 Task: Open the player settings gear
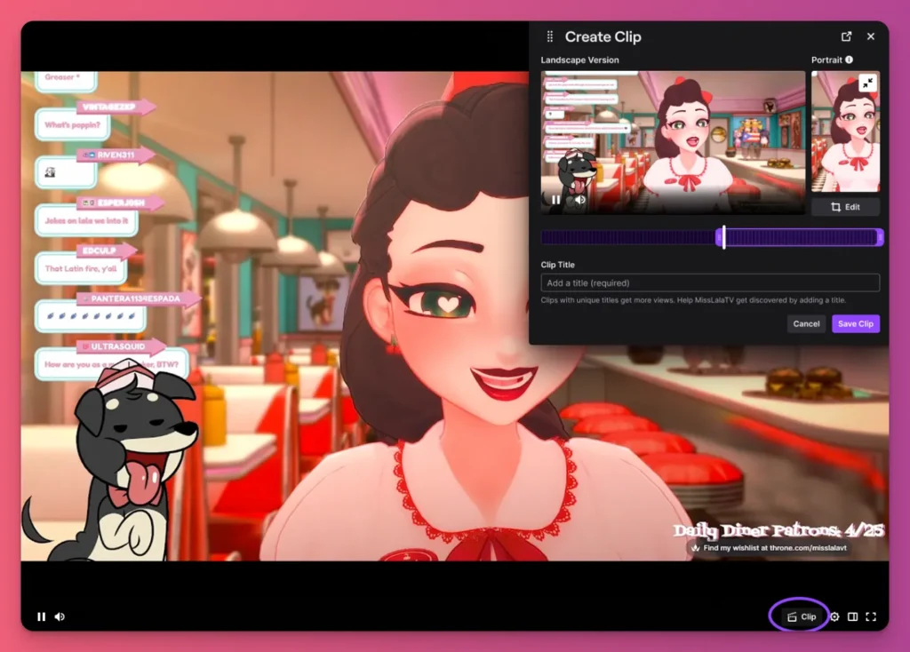(x=834, y=616)
